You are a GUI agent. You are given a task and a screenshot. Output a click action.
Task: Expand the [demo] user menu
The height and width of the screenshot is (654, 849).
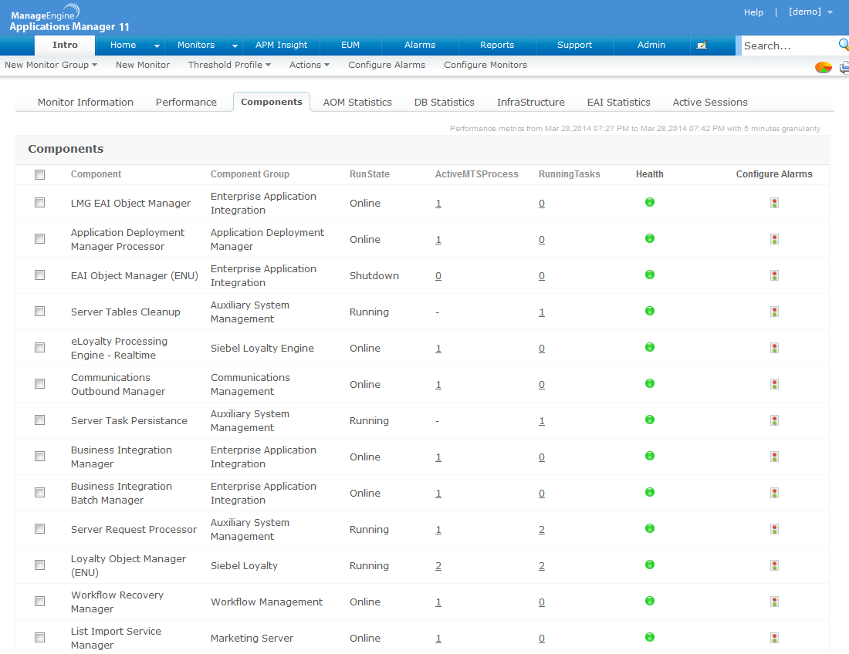coord(810,12)
